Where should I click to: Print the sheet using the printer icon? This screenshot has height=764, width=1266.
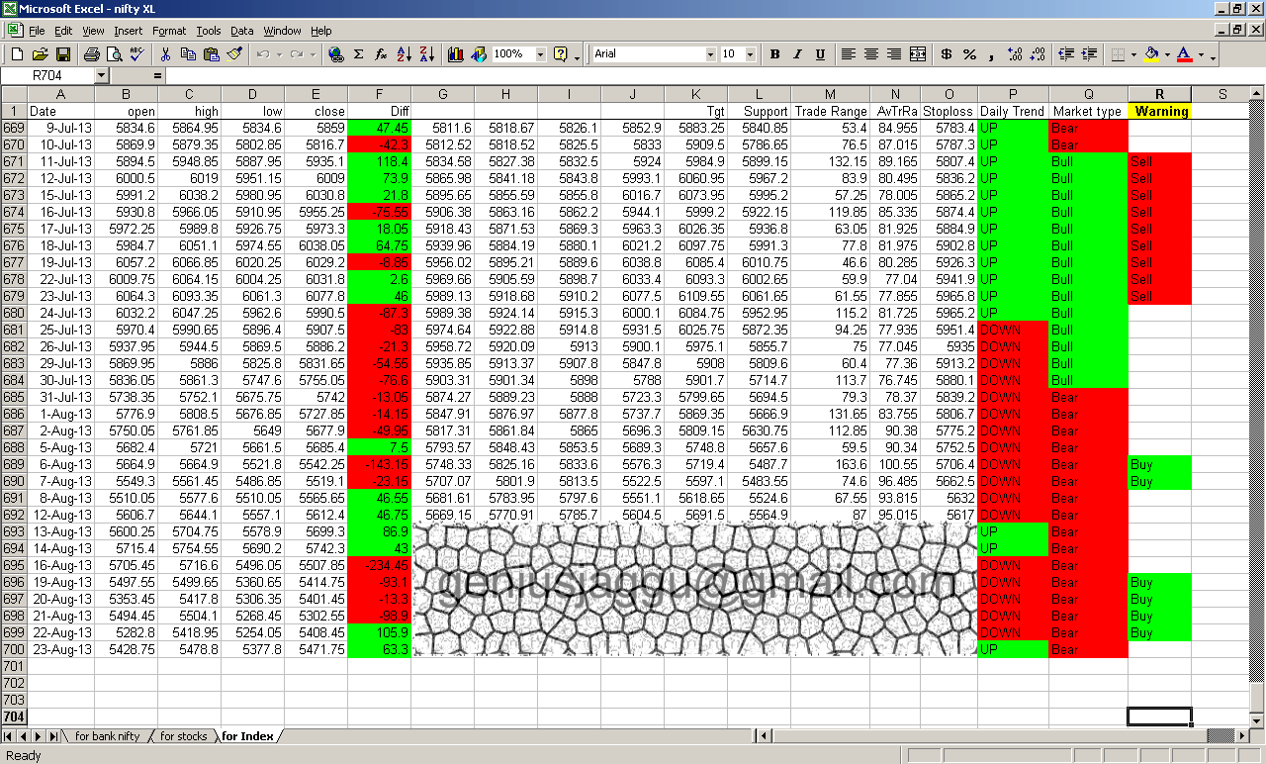click(91, 54)
